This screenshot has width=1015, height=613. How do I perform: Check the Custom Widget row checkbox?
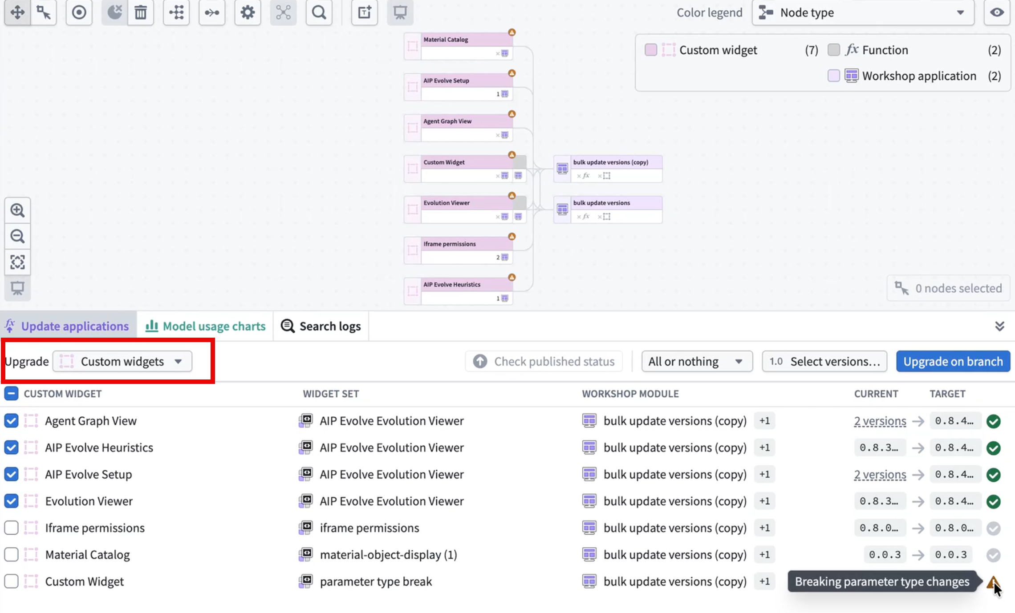click(x=11, y=581)
